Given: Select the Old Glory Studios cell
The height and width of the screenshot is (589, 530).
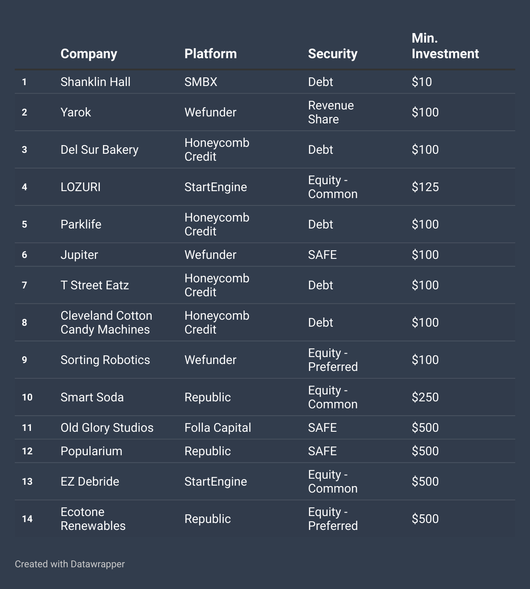Looking at the screenshot, I should pos(107,427).
